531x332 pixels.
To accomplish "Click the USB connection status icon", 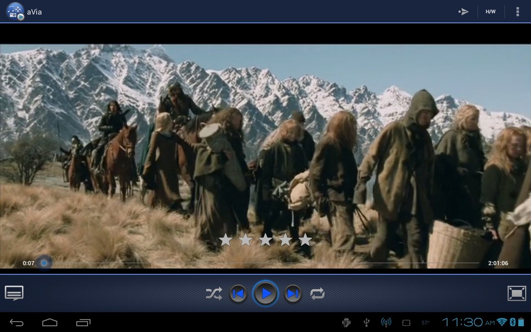I will coord(367,323).
